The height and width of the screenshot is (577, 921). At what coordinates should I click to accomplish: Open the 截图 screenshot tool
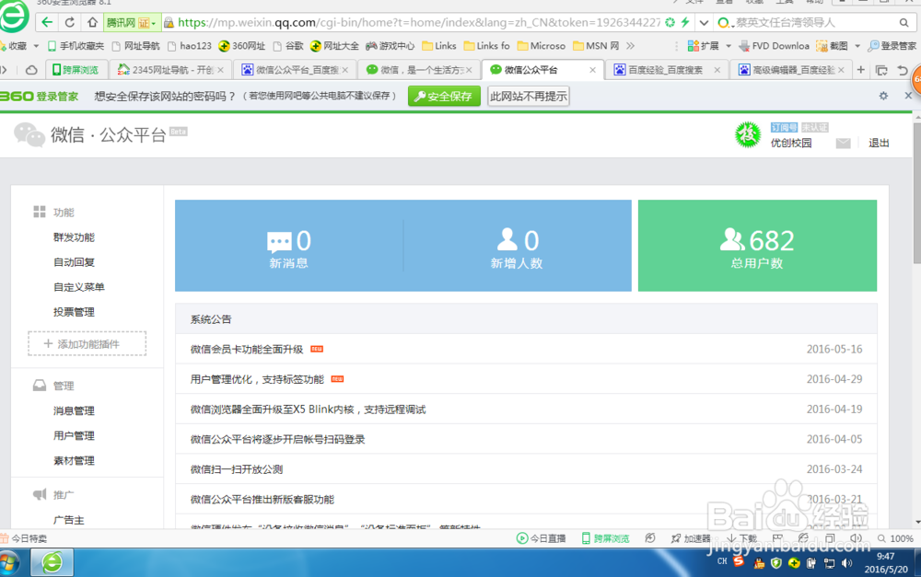(x=832, y=46)
